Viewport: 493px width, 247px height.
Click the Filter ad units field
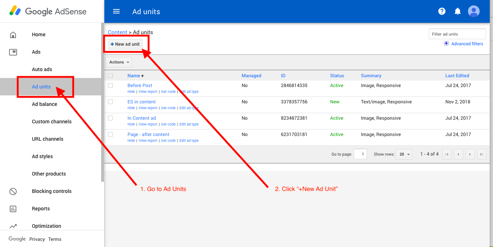click(x=457, y=34)
